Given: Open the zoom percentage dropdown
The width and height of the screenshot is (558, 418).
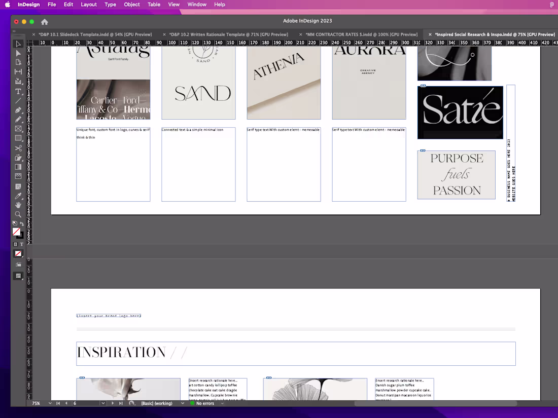Looking at the screenshot, I should click(49, 403).
